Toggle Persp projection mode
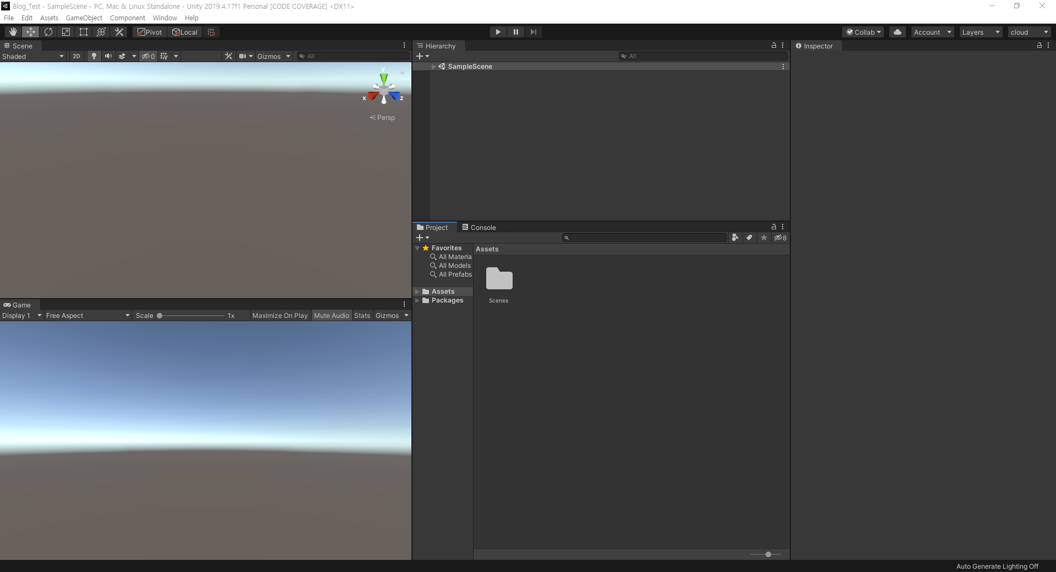Image resolution: width=1056 pixels, height=572 pixels. click(x=383, y=118)
